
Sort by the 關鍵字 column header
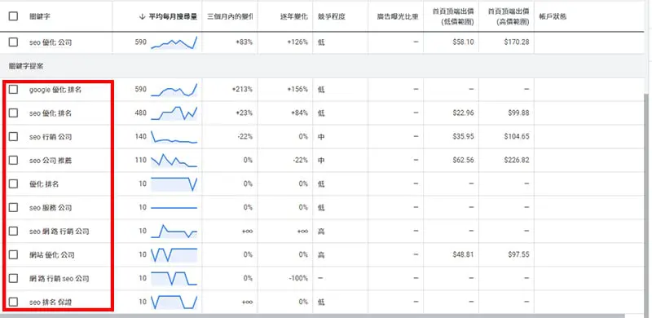point(40,16)
